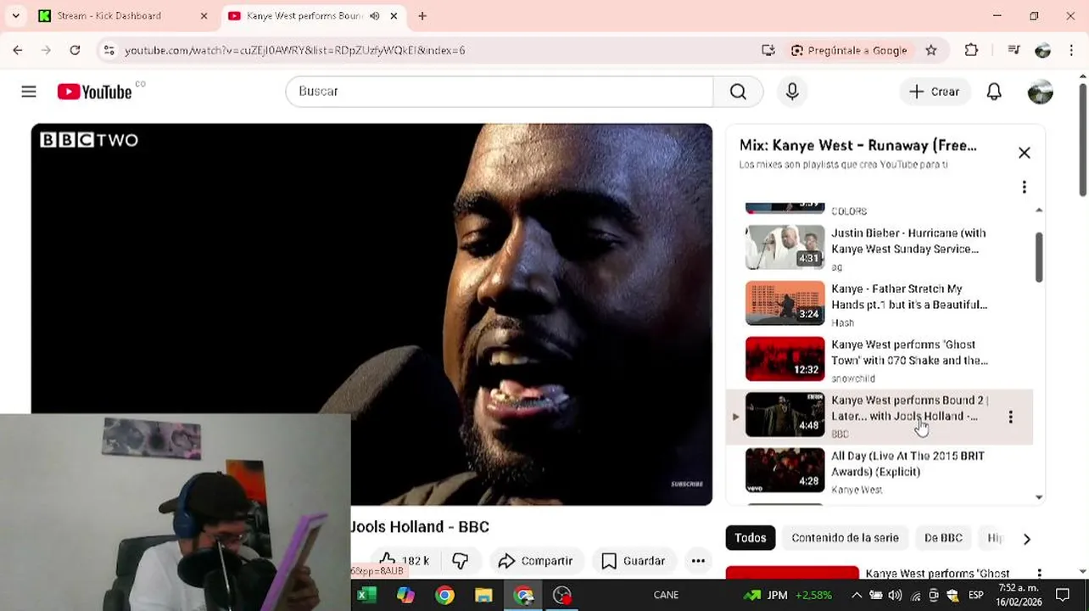Viewport: 1089px width, 611px height.
Task: Open File Explorer from the taskbar
Action: pos(483,595)
